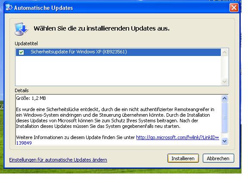
Task: Open the go.microsoft.com fwlink hyperlink
Action: click(177, 137)
